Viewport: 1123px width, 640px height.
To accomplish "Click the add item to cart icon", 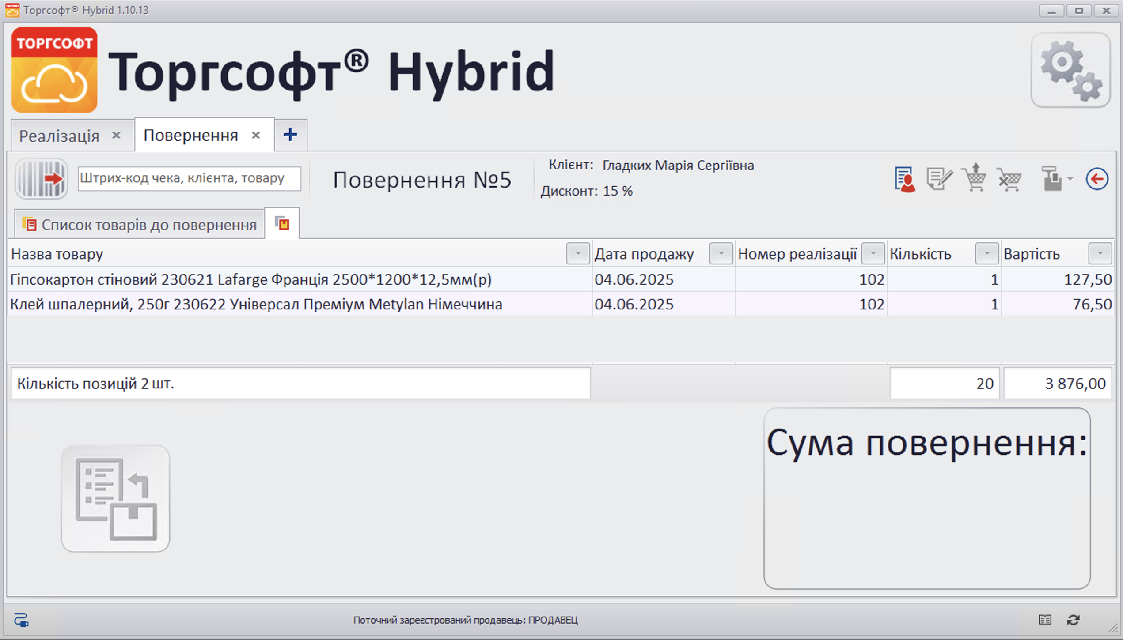I will point(974,179).
